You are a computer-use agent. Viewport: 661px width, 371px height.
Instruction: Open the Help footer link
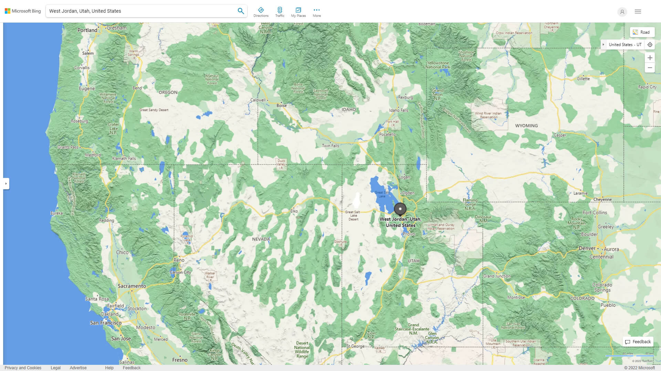coord(109,368)
